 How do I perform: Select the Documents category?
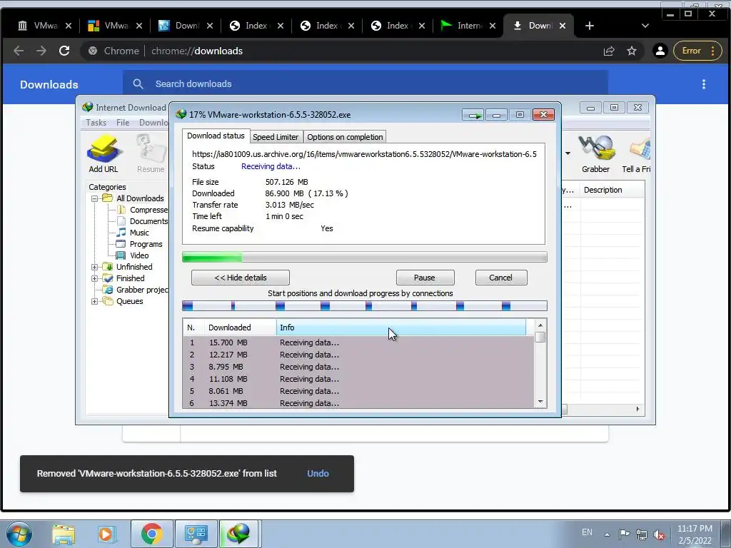143,221
